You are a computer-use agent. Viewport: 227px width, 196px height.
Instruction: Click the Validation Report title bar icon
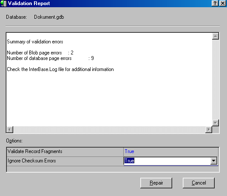[4, 3]
